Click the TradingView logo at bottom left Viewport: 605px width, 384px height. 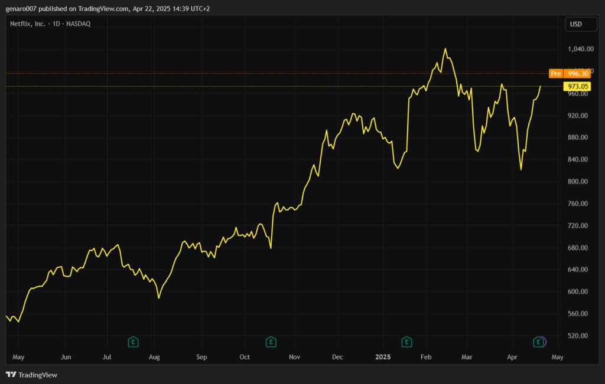point(31,375)
